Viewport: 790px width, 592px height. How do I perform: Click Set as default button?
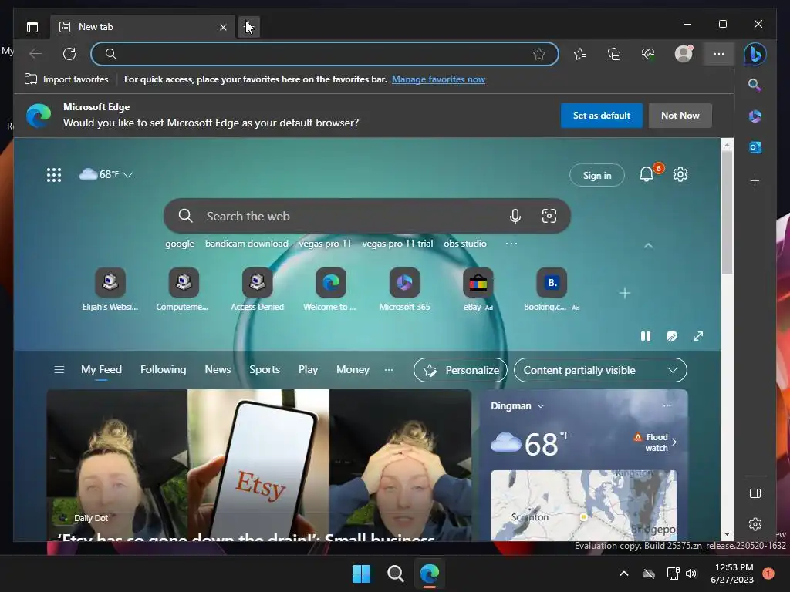pyautogui.click(x=602, y=116)
